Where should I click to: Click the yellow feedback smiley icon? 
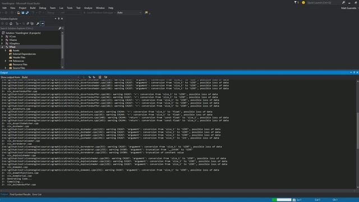click(303, 2)
